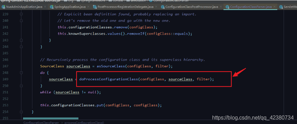Click the do keyword on line 248
The height and width of the screenshot is (124, 297).
42,73
